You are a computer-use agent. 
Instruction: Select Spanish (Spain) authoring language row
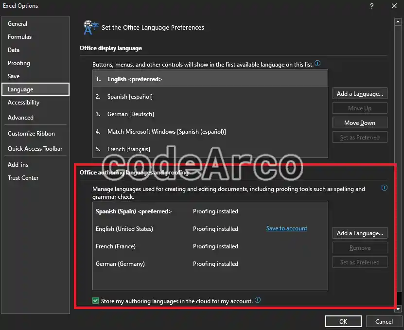tap(210, 211)
